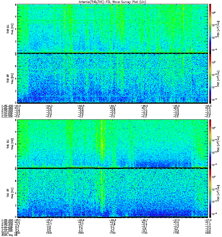The width and height of the screenshot is (222, 237).
Task: Click the X_RE_GSE value -45.4
Action: [x=49, y=220]
